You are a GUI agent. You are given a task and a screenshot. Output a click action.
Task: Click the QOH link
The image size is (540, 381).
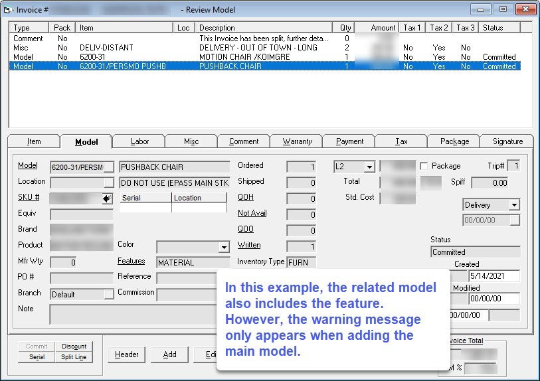point(246,197)
